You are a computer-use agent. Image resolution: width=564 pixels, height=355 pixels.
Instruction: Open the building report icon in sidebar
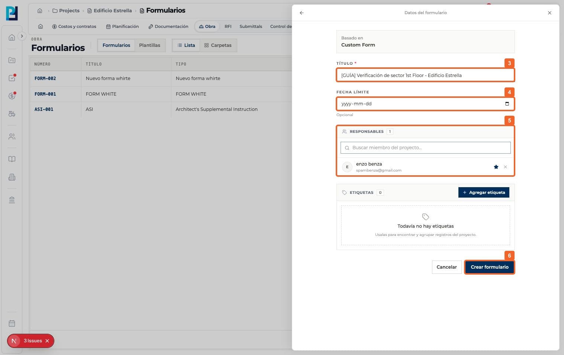[12, 177]
